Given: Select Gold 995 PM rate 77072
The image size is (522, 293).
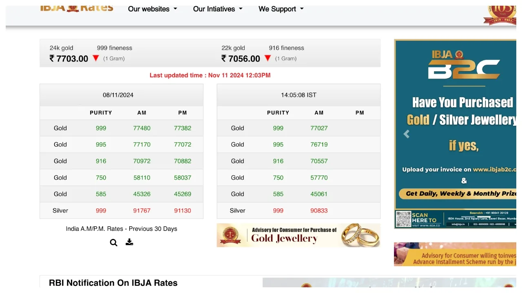Looking at the screenshot, I should tap(183, 144).
